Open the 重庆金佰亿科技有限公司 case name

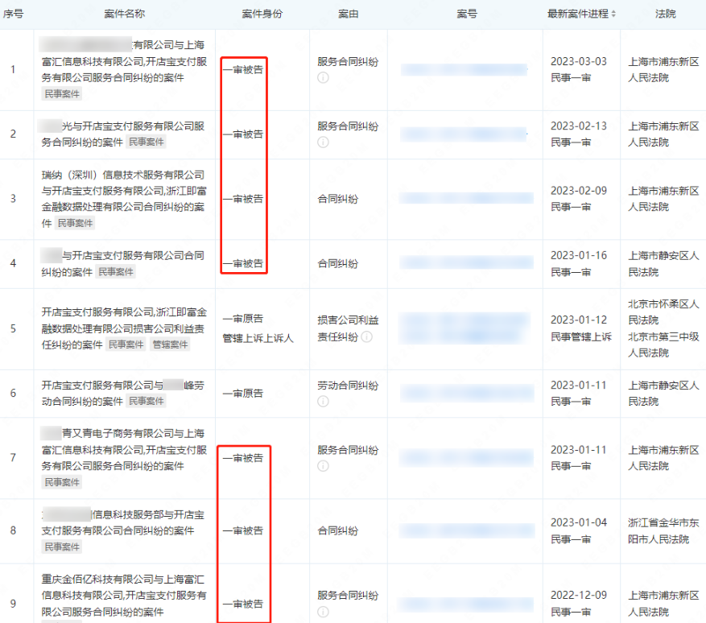pyautogui.click(x=124, y=595)
